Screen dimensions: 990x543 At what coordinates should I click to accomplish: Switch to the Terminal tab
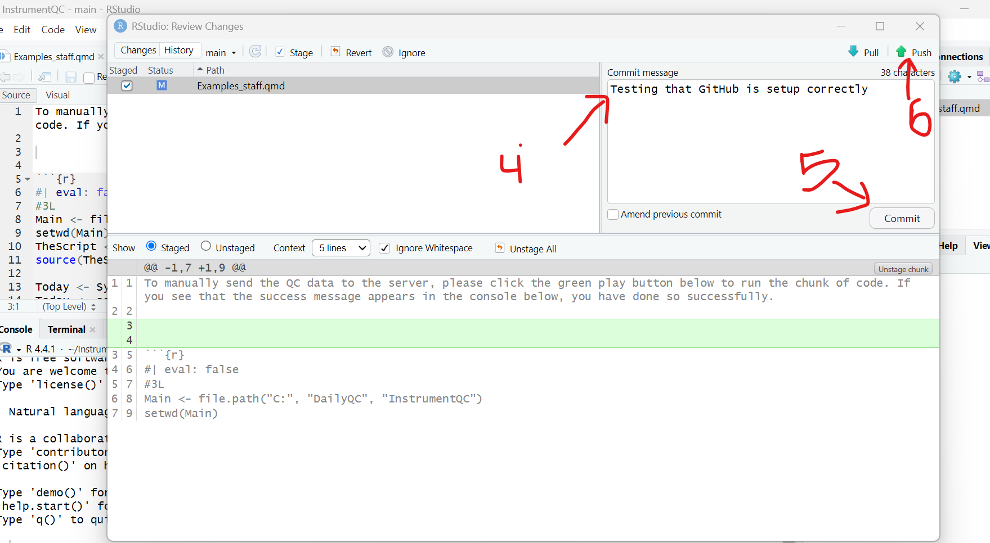[66, 329]
